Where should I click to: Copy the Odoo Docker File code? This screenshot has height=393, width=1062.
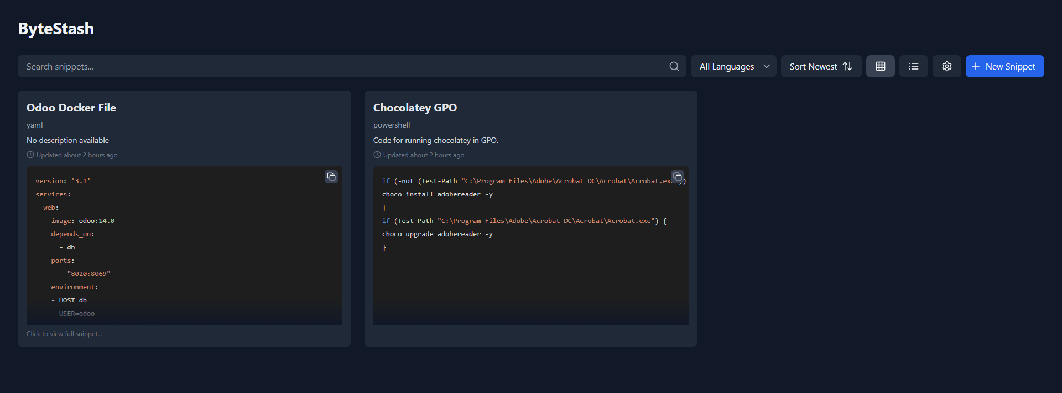click(331, 177)
